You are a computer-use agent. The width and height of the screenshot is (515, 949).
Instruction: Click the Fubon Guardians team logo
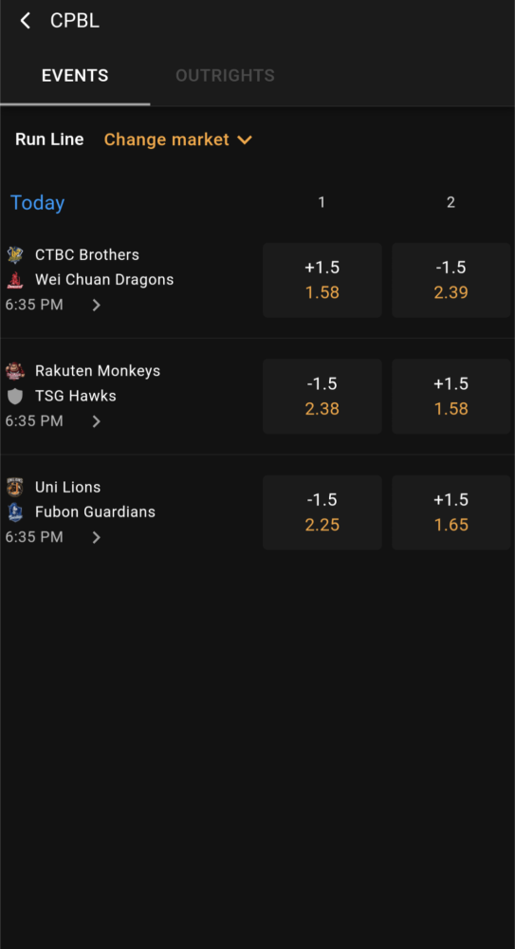click(x=15, y=512)
